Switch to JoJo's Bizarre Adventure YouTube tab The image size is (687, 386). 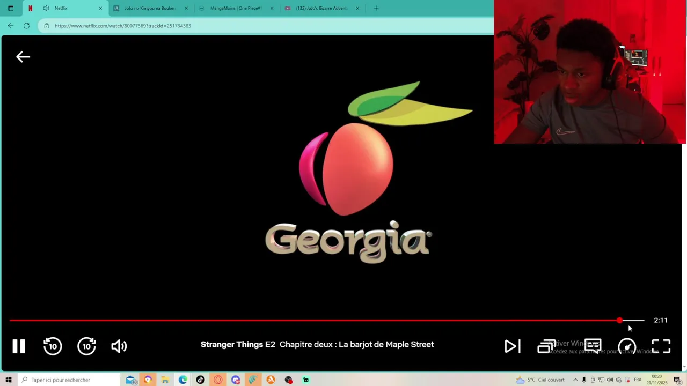pos(321,8)
